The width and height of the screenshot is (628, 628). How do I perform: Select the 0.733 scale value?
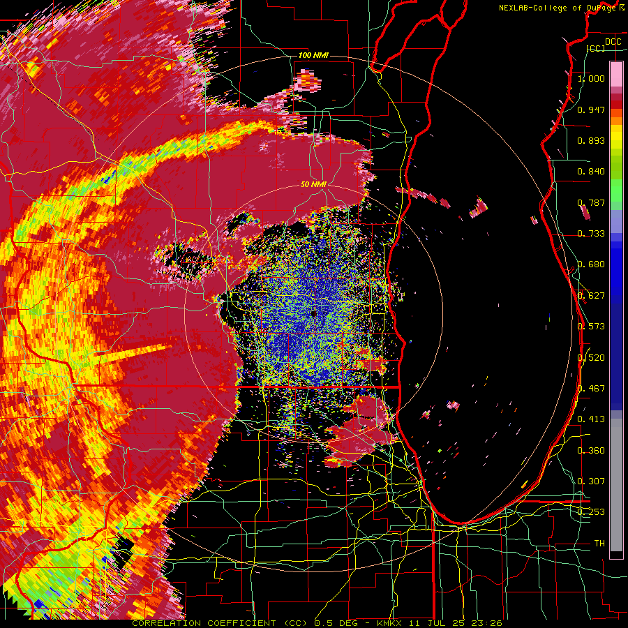click(591, 234)
